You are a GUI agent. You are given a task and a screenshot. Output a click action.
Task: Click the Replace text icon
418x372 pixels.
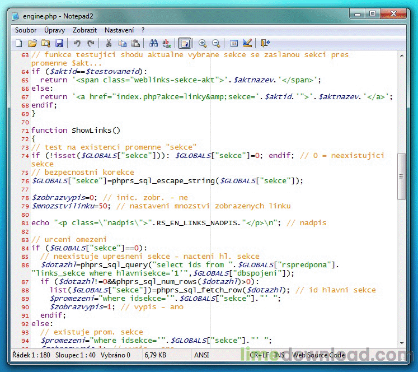(x=167, y=43)
